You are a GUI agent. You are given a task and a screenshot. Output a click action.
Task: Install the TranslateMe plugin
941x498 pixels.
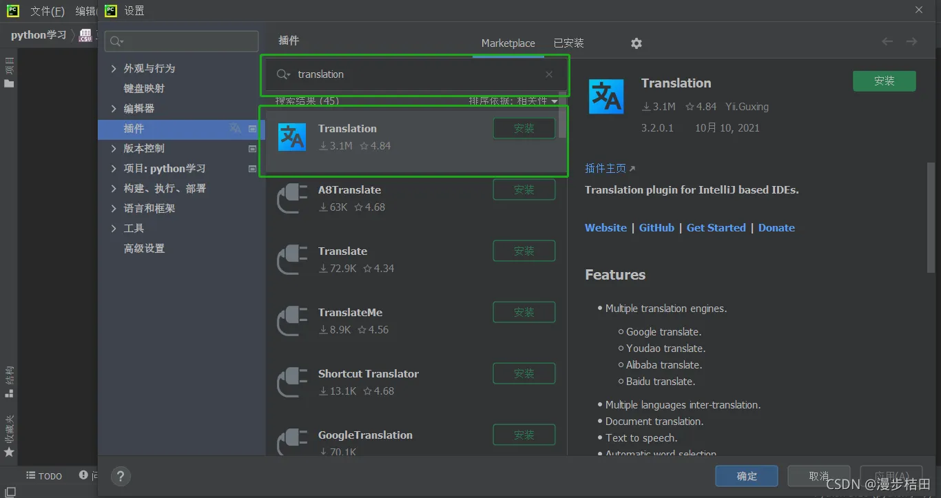(x=524, y=312)
